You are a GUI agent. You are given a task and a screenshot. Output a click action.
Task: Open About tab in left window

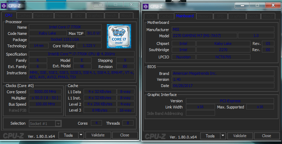point(126,16)
